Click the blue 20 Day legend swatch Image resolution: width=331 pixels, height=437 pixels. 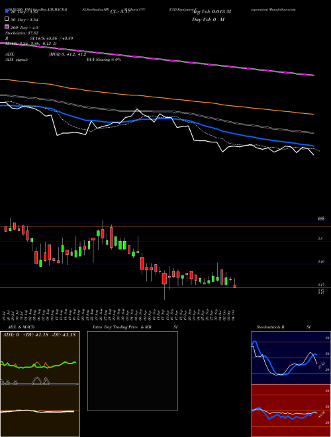tap(7, 12)
